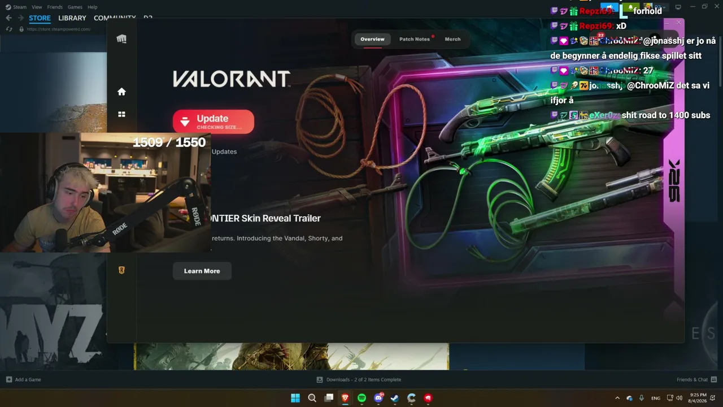This screenshot has height=407, width=723.
Task: Open the Brave browser taskbar icon
Action: [x=345, y=398]
